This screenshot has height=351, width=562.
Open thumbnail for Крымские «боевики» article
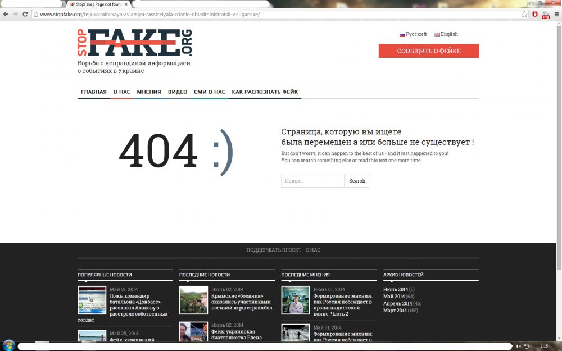point(193,300)
